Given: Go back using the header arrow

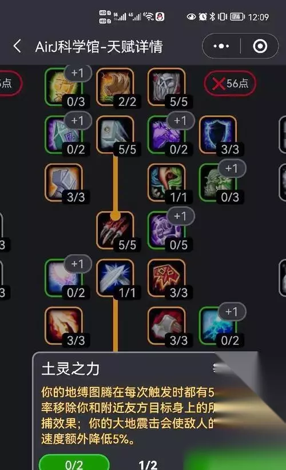Looking at the screenshot, I should [x=17, y=46].
